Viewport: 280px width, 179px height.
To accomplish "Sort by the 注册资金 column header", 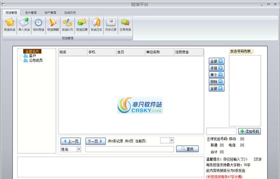I will tap(188, 52).
